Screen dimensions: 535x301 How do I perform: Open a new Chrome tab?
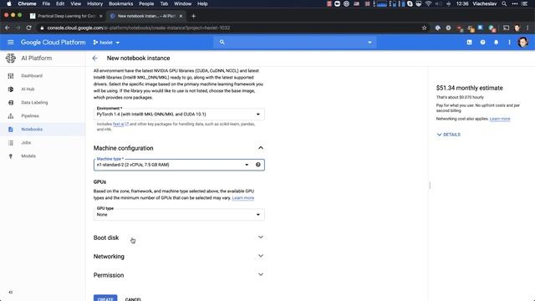click(x=193, y=16)
